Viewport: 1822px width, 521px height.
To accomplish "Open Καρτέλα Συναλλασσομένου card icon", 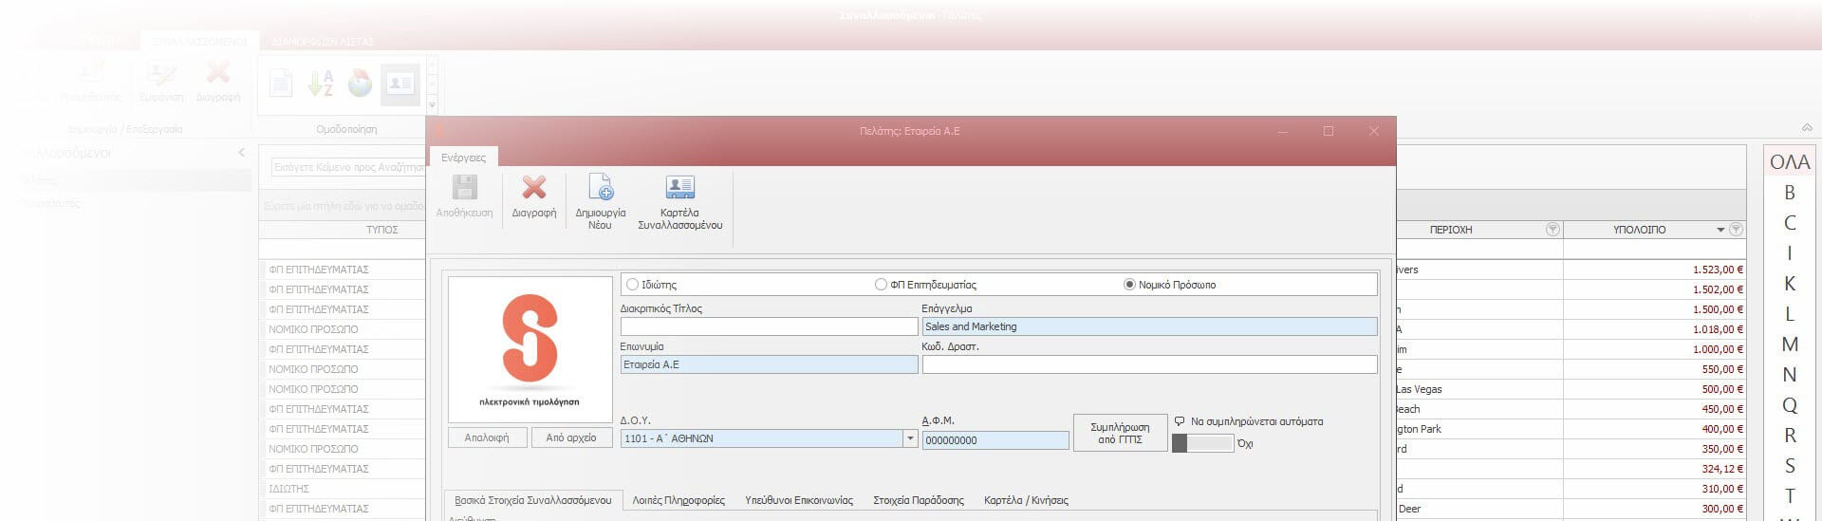I will [x=679, y=189].
